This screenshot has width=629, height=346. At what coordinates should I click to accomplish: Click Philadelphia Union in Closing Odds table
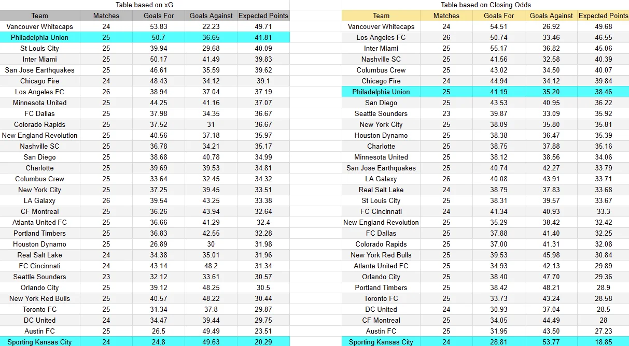coord(381,92)
